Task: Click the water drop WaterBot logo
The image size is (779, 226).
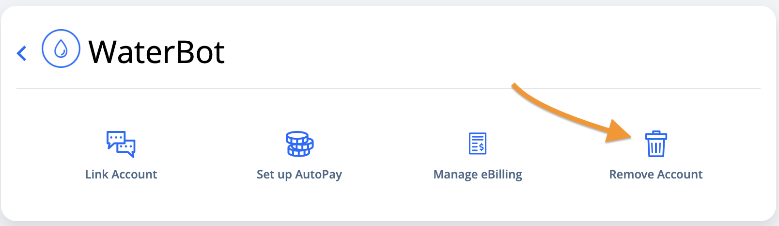Action: 61,48
